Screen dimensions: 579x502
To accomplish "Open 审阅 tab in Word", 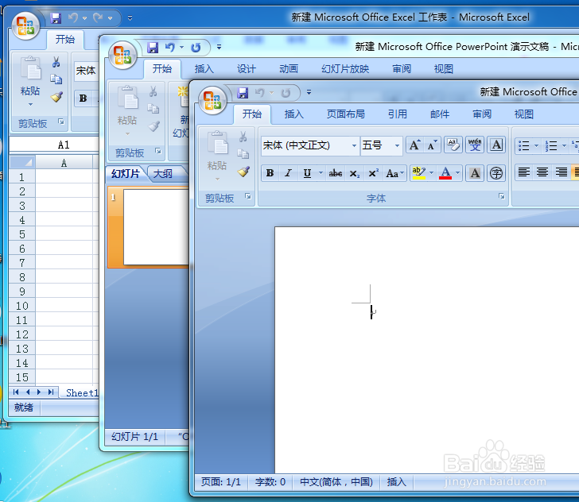I will point(482,114).
